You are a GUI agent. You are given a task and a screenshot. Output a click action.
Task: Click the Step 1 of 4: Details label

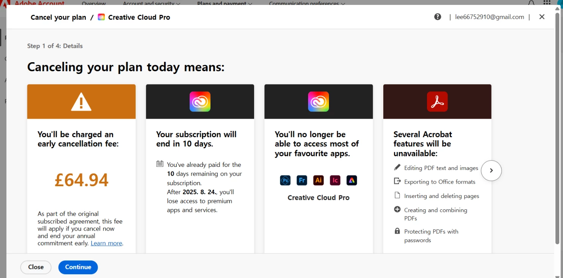[55, 46]
